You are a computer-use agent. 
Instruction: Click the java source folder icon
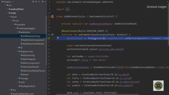pos(11,17)
